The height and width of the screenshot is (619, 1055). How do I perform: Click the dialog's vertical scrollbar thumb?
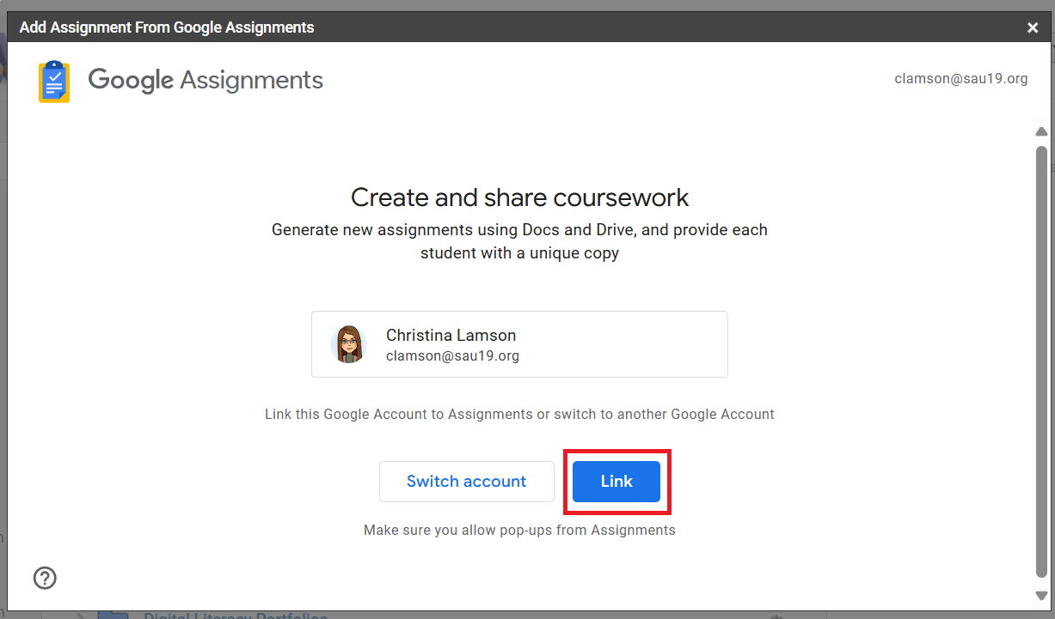(1041, 361)
